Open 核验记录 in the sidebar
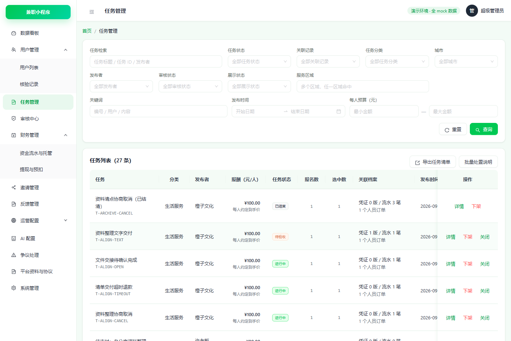 38,84
